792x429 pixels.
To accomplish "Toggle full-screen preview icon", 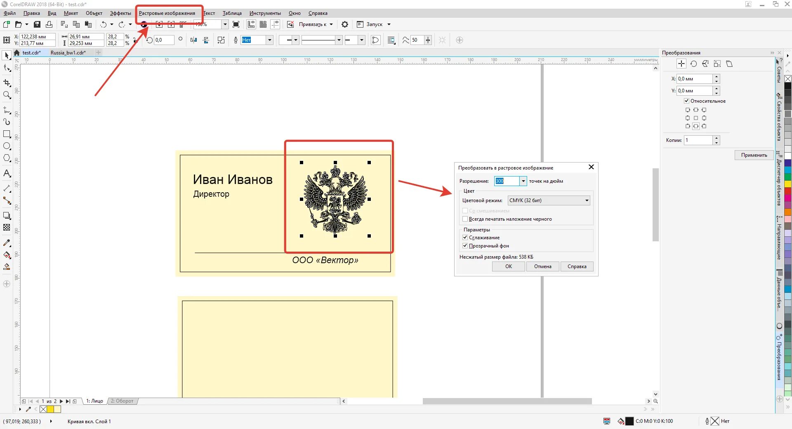I will (x=236, y=24).
